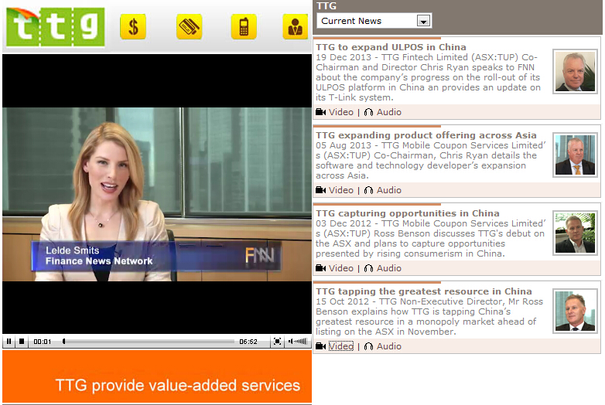Click the thumbnail for 05 Aug 2013 story

pos(575,155)
